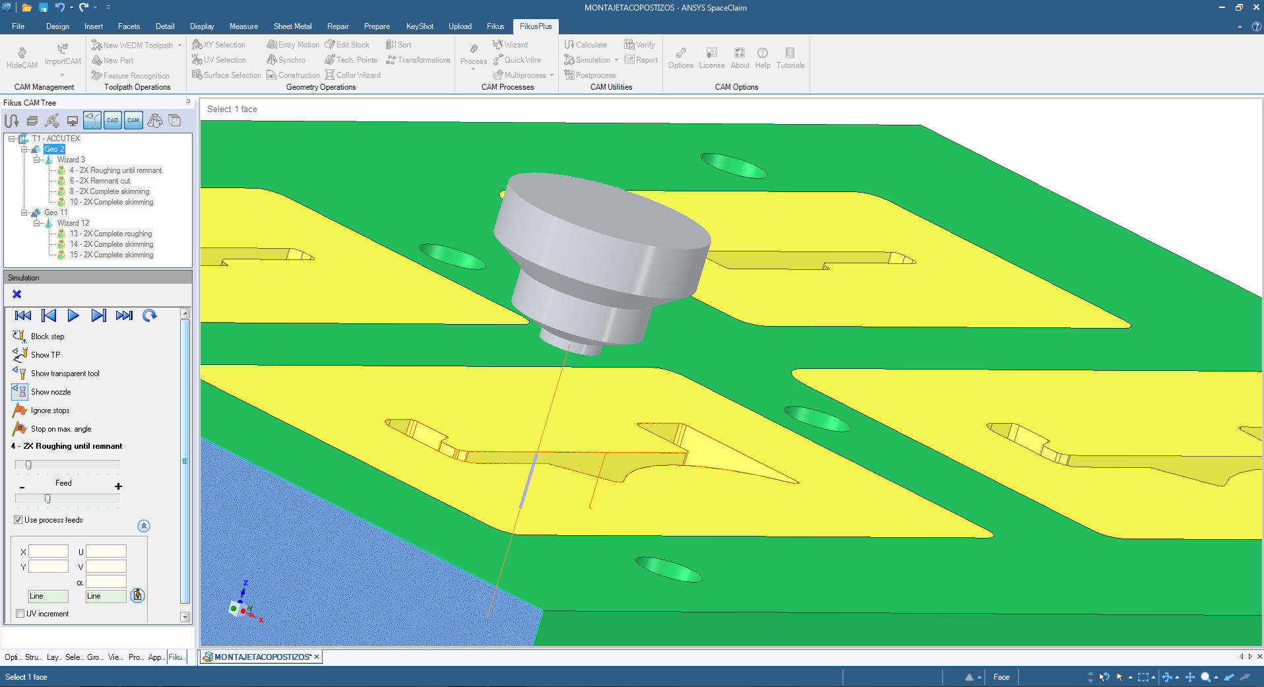Open the KeyShot menu
Screen dimensions: 1264x687
tap(420, 26)
